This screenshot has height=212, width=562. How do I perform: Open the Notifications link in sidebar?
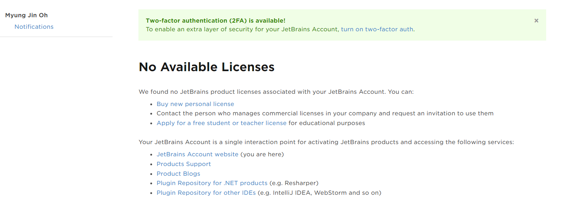click(x=34, y=27)
